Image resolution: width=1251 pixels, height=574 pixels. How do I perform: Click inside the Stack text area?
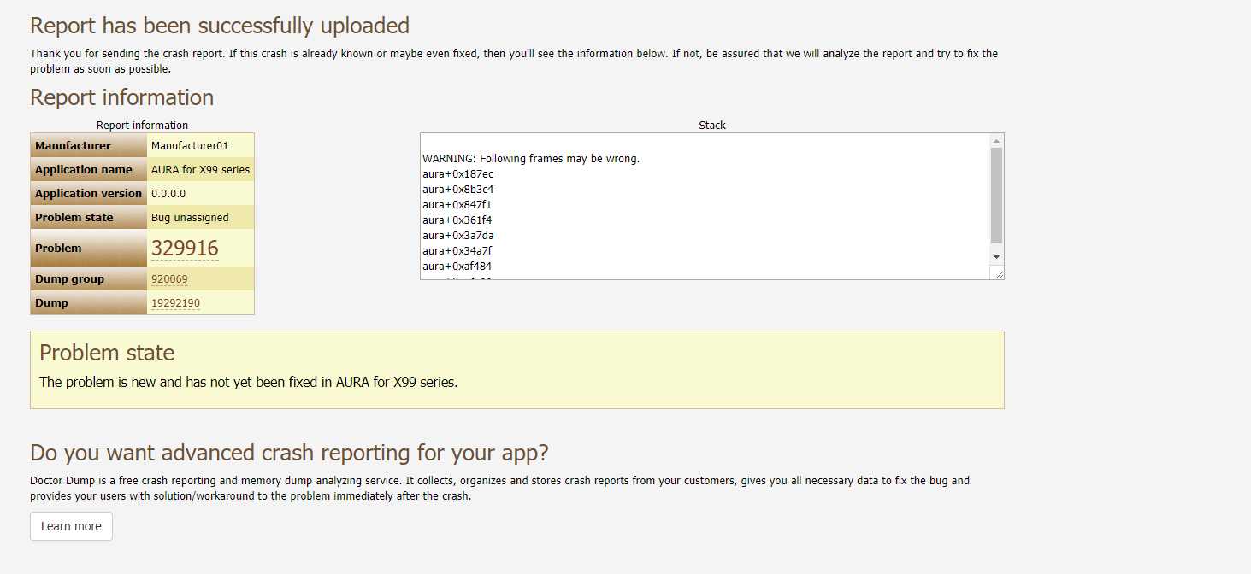[705, 206]
